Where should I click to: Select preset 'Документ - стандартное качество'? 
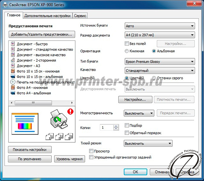(x=45, y=50)
